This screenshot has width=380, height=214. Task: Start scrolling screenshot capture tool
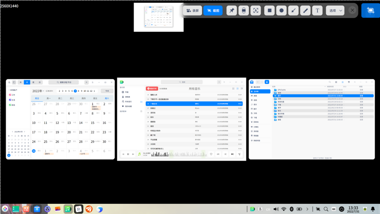[243, 11]
